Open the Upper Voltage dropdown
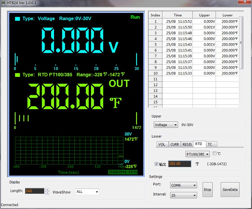 point(166,125)
